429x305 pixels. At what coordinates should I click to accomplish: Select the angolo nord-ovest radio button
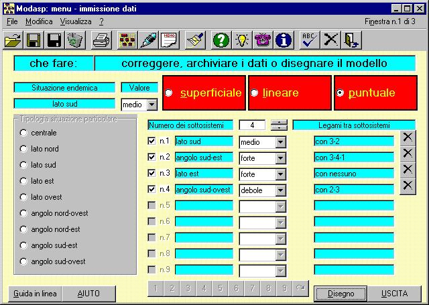pos(24,213)
